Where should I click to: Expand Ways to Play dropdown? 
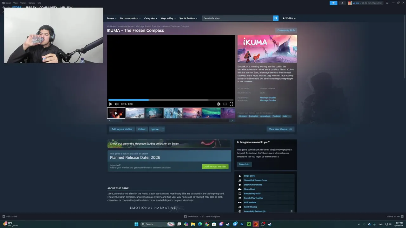[x=168, y=18]
